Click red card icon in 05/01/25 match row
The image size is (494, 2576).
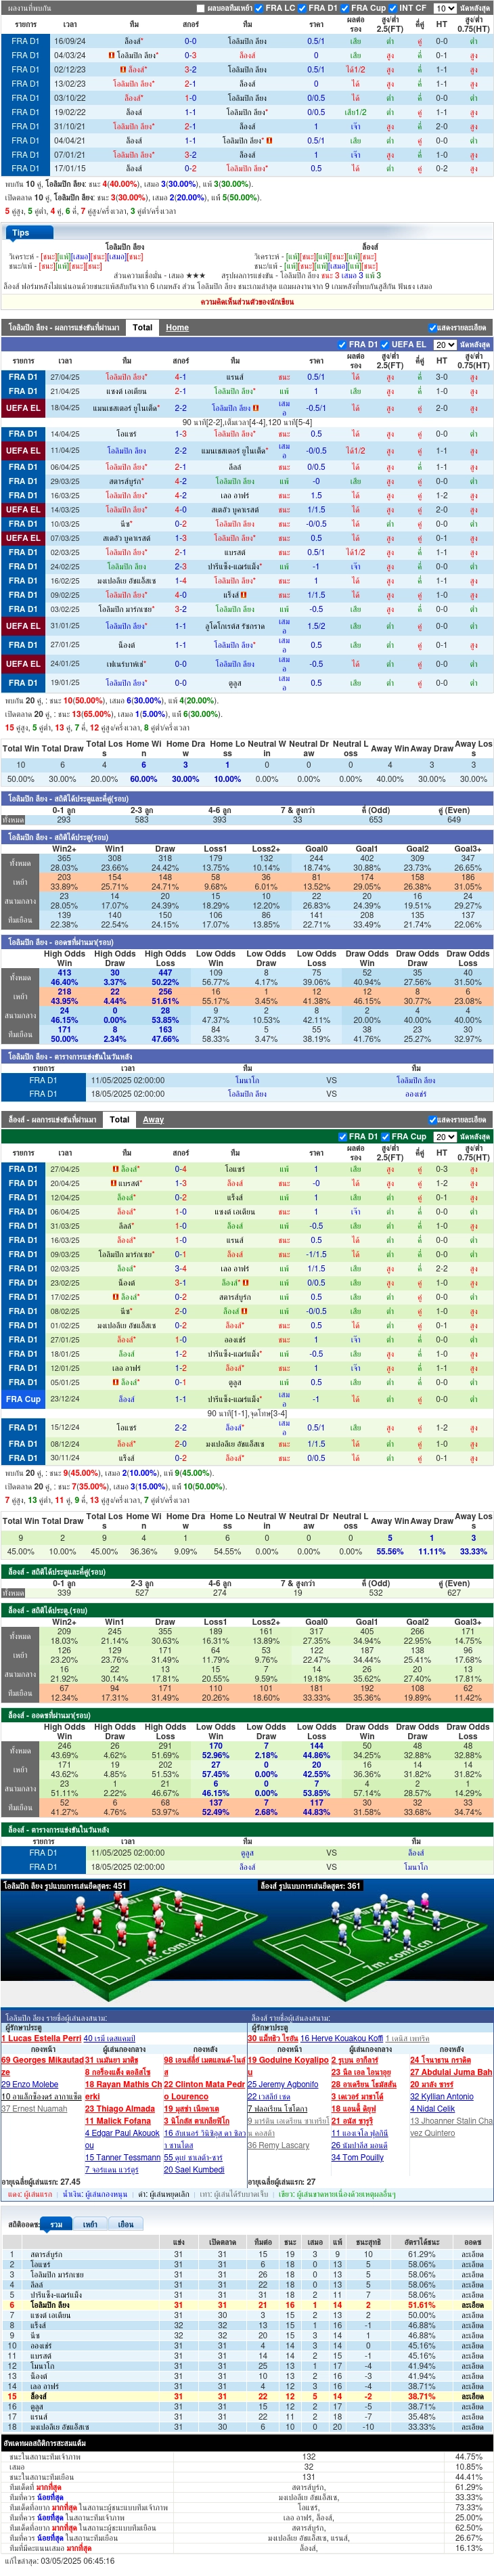click(115, 1383)
